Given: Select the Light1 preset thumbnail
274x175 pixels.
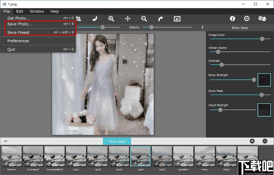Looking at the screenshot, I should (x=76, y=156).
